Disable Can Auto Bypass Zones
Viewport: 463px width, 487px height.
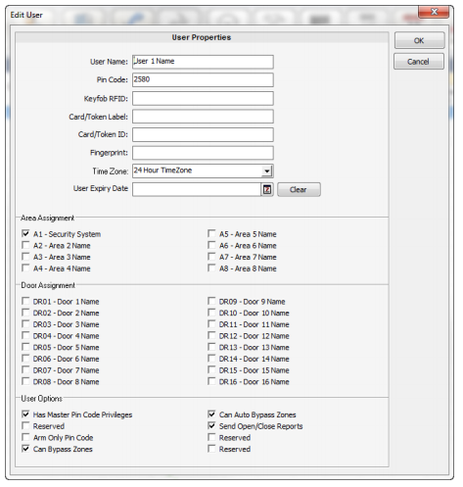click(x=211, y=414)
